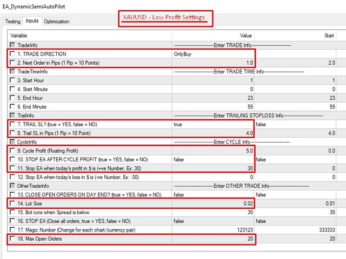Select the 'Enter TRADE TIME Info' separator value
This screenshot has height=259, width=346.
click(x=239, y=72)
